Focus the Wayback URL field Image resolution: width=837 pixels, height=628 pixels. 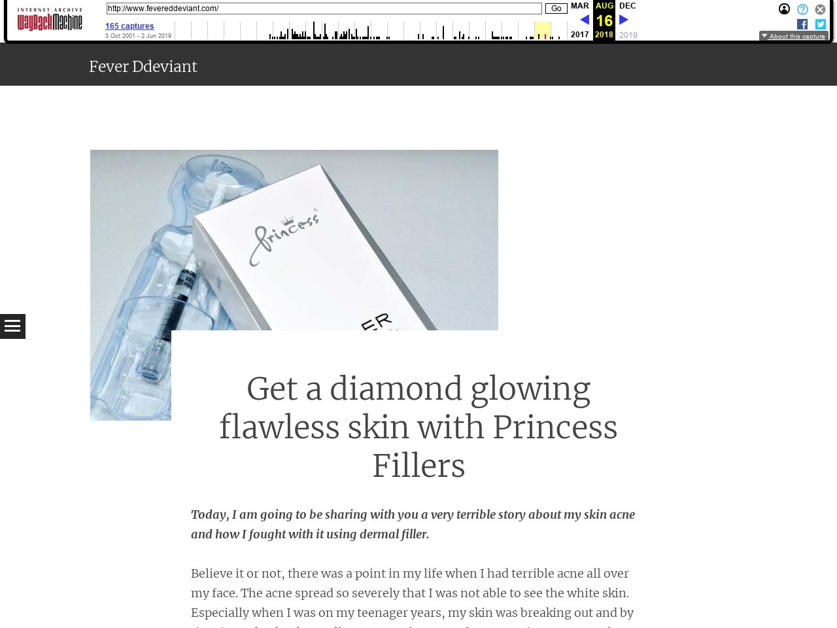coord(324,9)
